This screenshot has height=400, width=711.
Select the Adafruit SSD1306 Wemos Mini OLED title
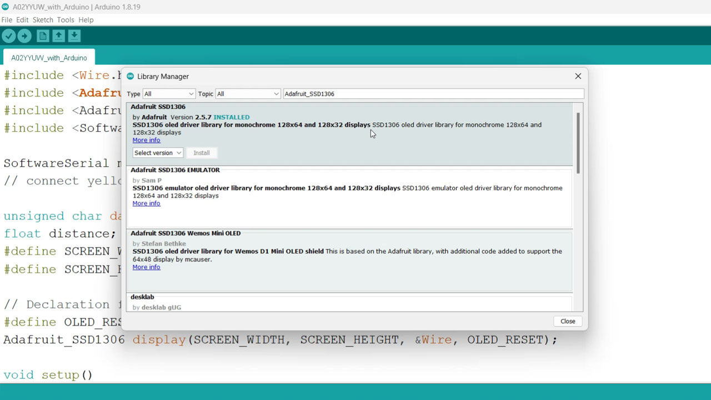(x=186, y=233)
